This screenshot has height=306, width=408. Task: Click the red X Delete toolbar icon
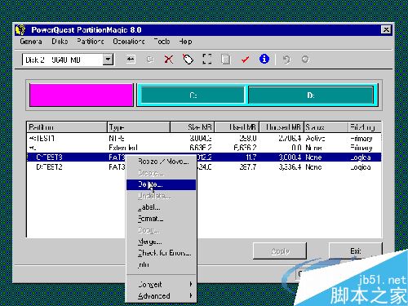pos(169,59)
